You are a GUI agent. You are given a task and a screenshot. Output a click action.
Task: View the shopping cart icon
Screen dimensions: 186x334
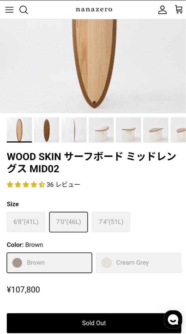point(178,10)
